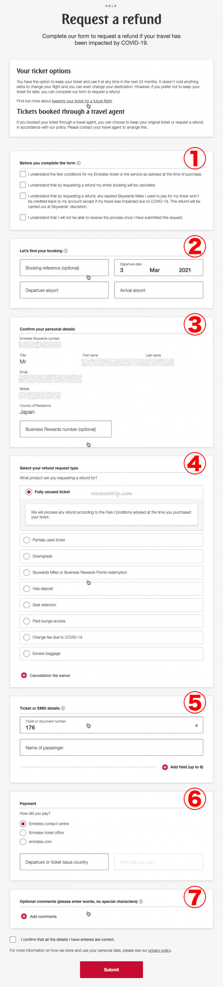Screen dimensions: 223x987
Task: Tick the entire booking will be cancelled checkbox
Action: point(23,185)
